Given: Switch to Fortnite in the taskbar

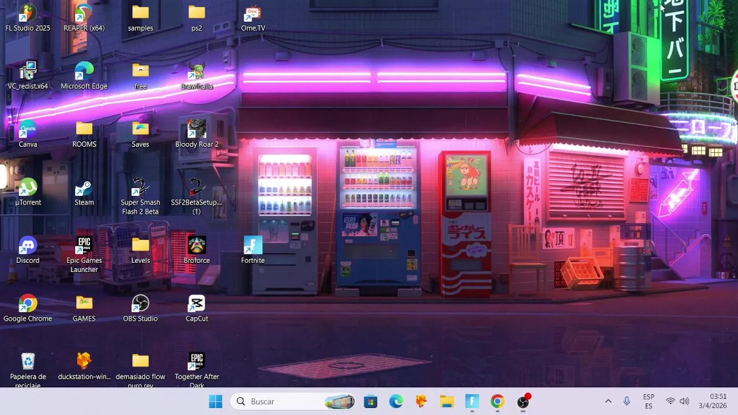Looking at the screenshot, I should (x=472, y=402).
